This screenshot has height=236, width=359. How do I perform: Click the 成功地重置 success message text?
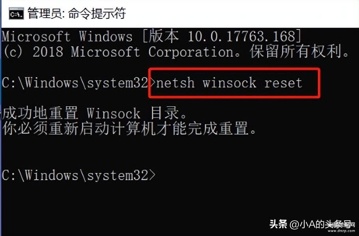pyautogui.click(x=40, y=113)
